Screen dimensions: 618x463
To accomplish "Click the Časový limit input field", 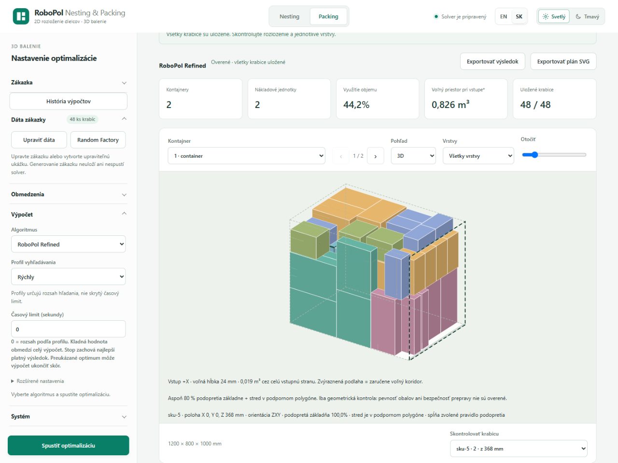I will (68, 329).
